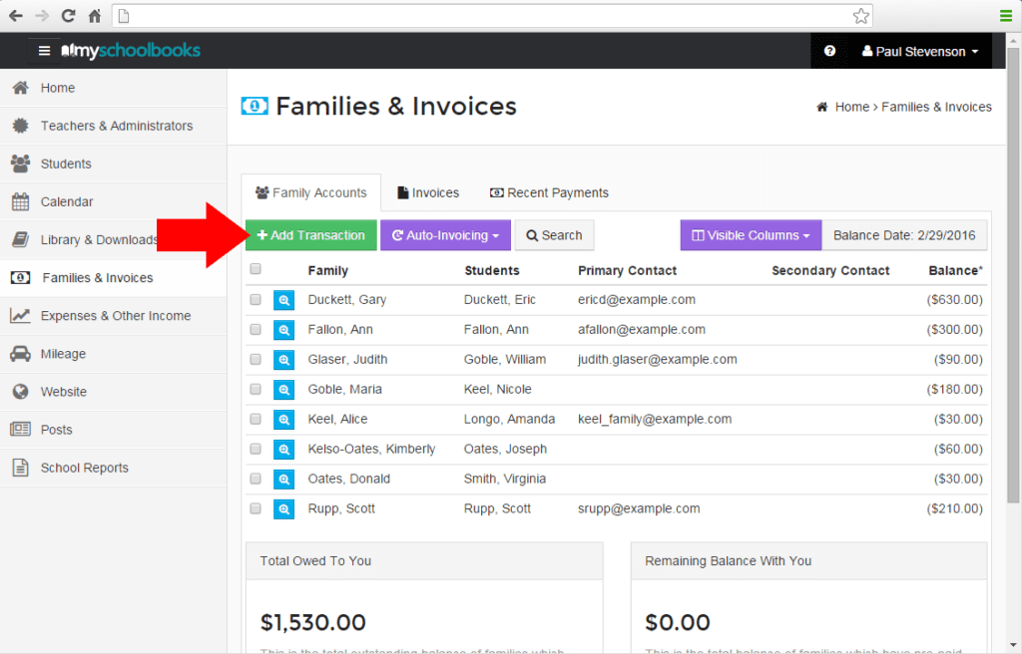Screen dimensions: 1022x654
Task: Open the Paul Stevenson user menu
Action: click(919, 51)
